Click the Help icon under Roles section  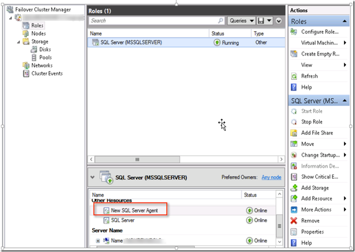pos(294,87)
